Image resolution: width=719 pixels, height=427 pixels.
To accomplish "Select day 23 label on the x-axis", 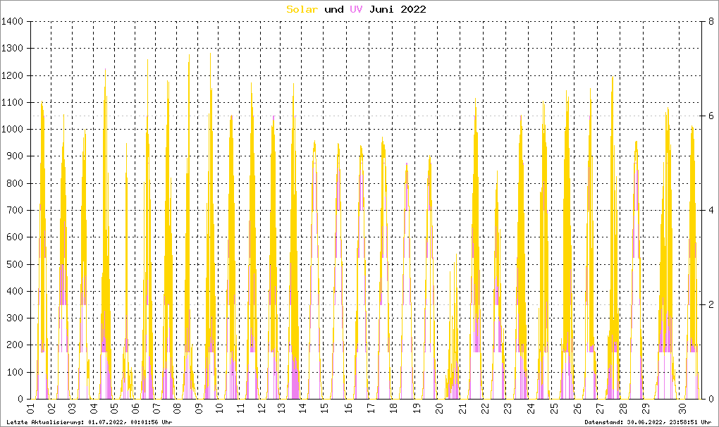I will [x=506, y=409].
